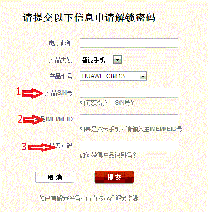This screenshot has width=208, height=212.
Task: Click the 取消 cancel button
Action: click(55, 177)
